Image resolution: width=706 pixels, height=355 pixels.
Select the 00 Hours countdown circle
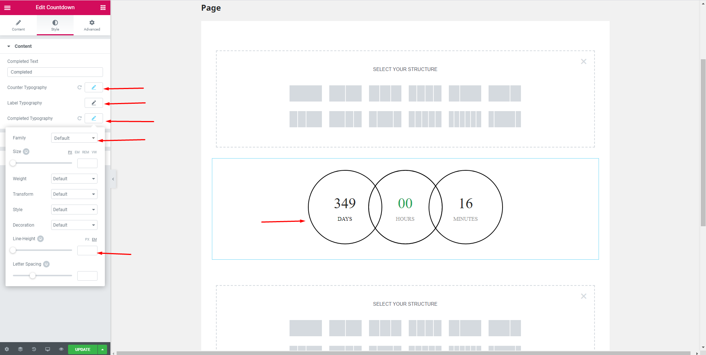[x=405, y=207]
